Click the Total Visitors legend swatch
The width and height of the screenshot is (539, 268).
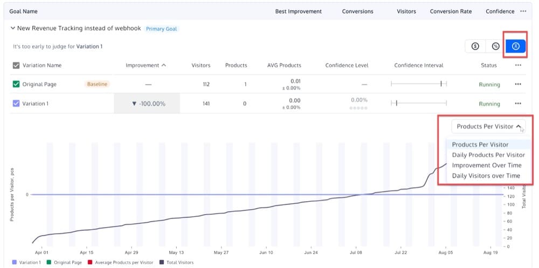click(162, 263)
